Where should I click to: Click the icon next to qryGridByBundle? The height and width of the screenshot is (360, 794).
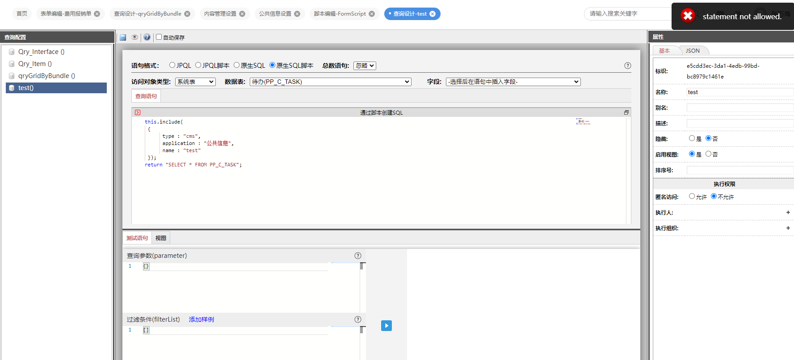[12, 76]
